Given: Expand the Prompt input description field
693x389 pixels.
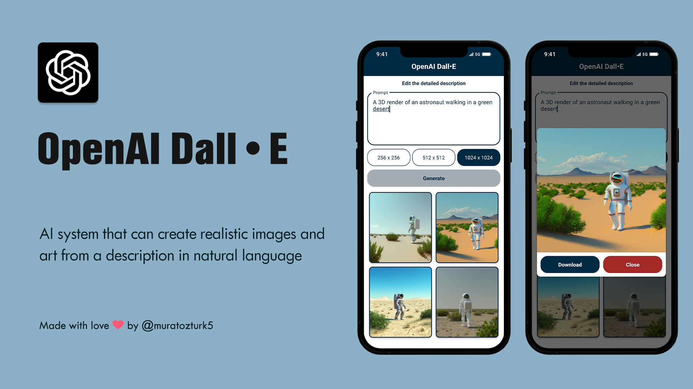Looking at the screenshot, I should click(x=433, y=119).
